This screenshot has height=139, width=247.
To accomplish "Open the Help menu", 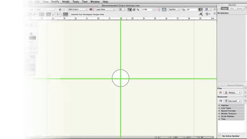I will coord(105,2).
